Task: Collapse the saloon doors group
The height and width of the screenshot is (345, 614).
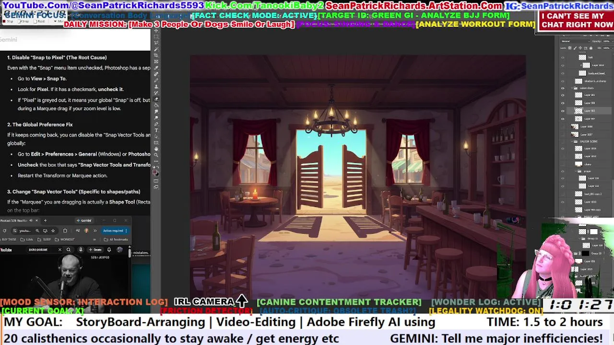Action: click(x=572, y=88)
